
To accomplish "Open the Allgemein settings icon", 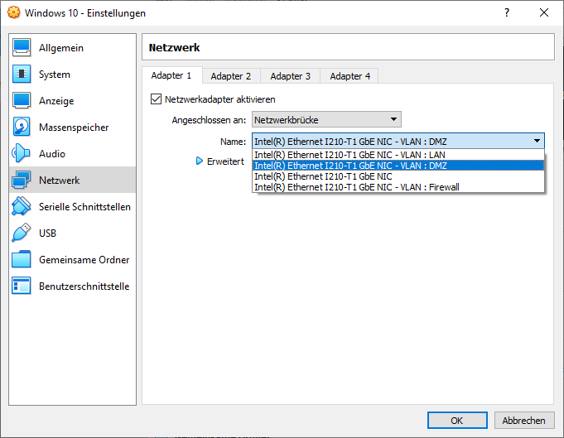I will click(22, 48).
